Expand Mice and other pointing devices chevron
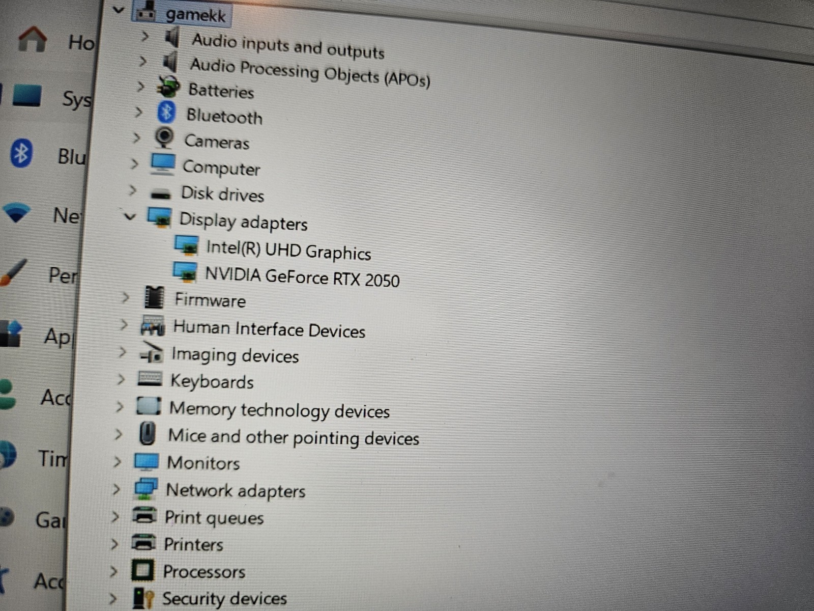The width and height of the screenshot is (814, 611). click(x=119, y=434)
